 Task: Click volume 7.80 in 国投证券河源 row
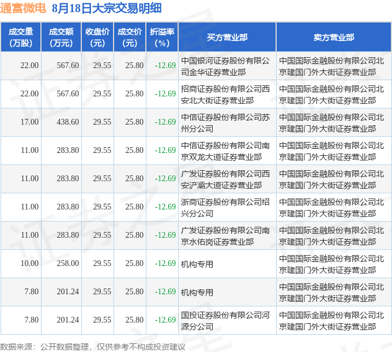[x=32, y=320]
